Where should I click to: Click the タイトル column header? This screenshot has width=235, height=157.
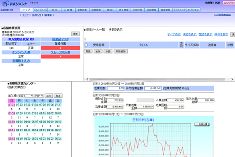click(144, 45)
